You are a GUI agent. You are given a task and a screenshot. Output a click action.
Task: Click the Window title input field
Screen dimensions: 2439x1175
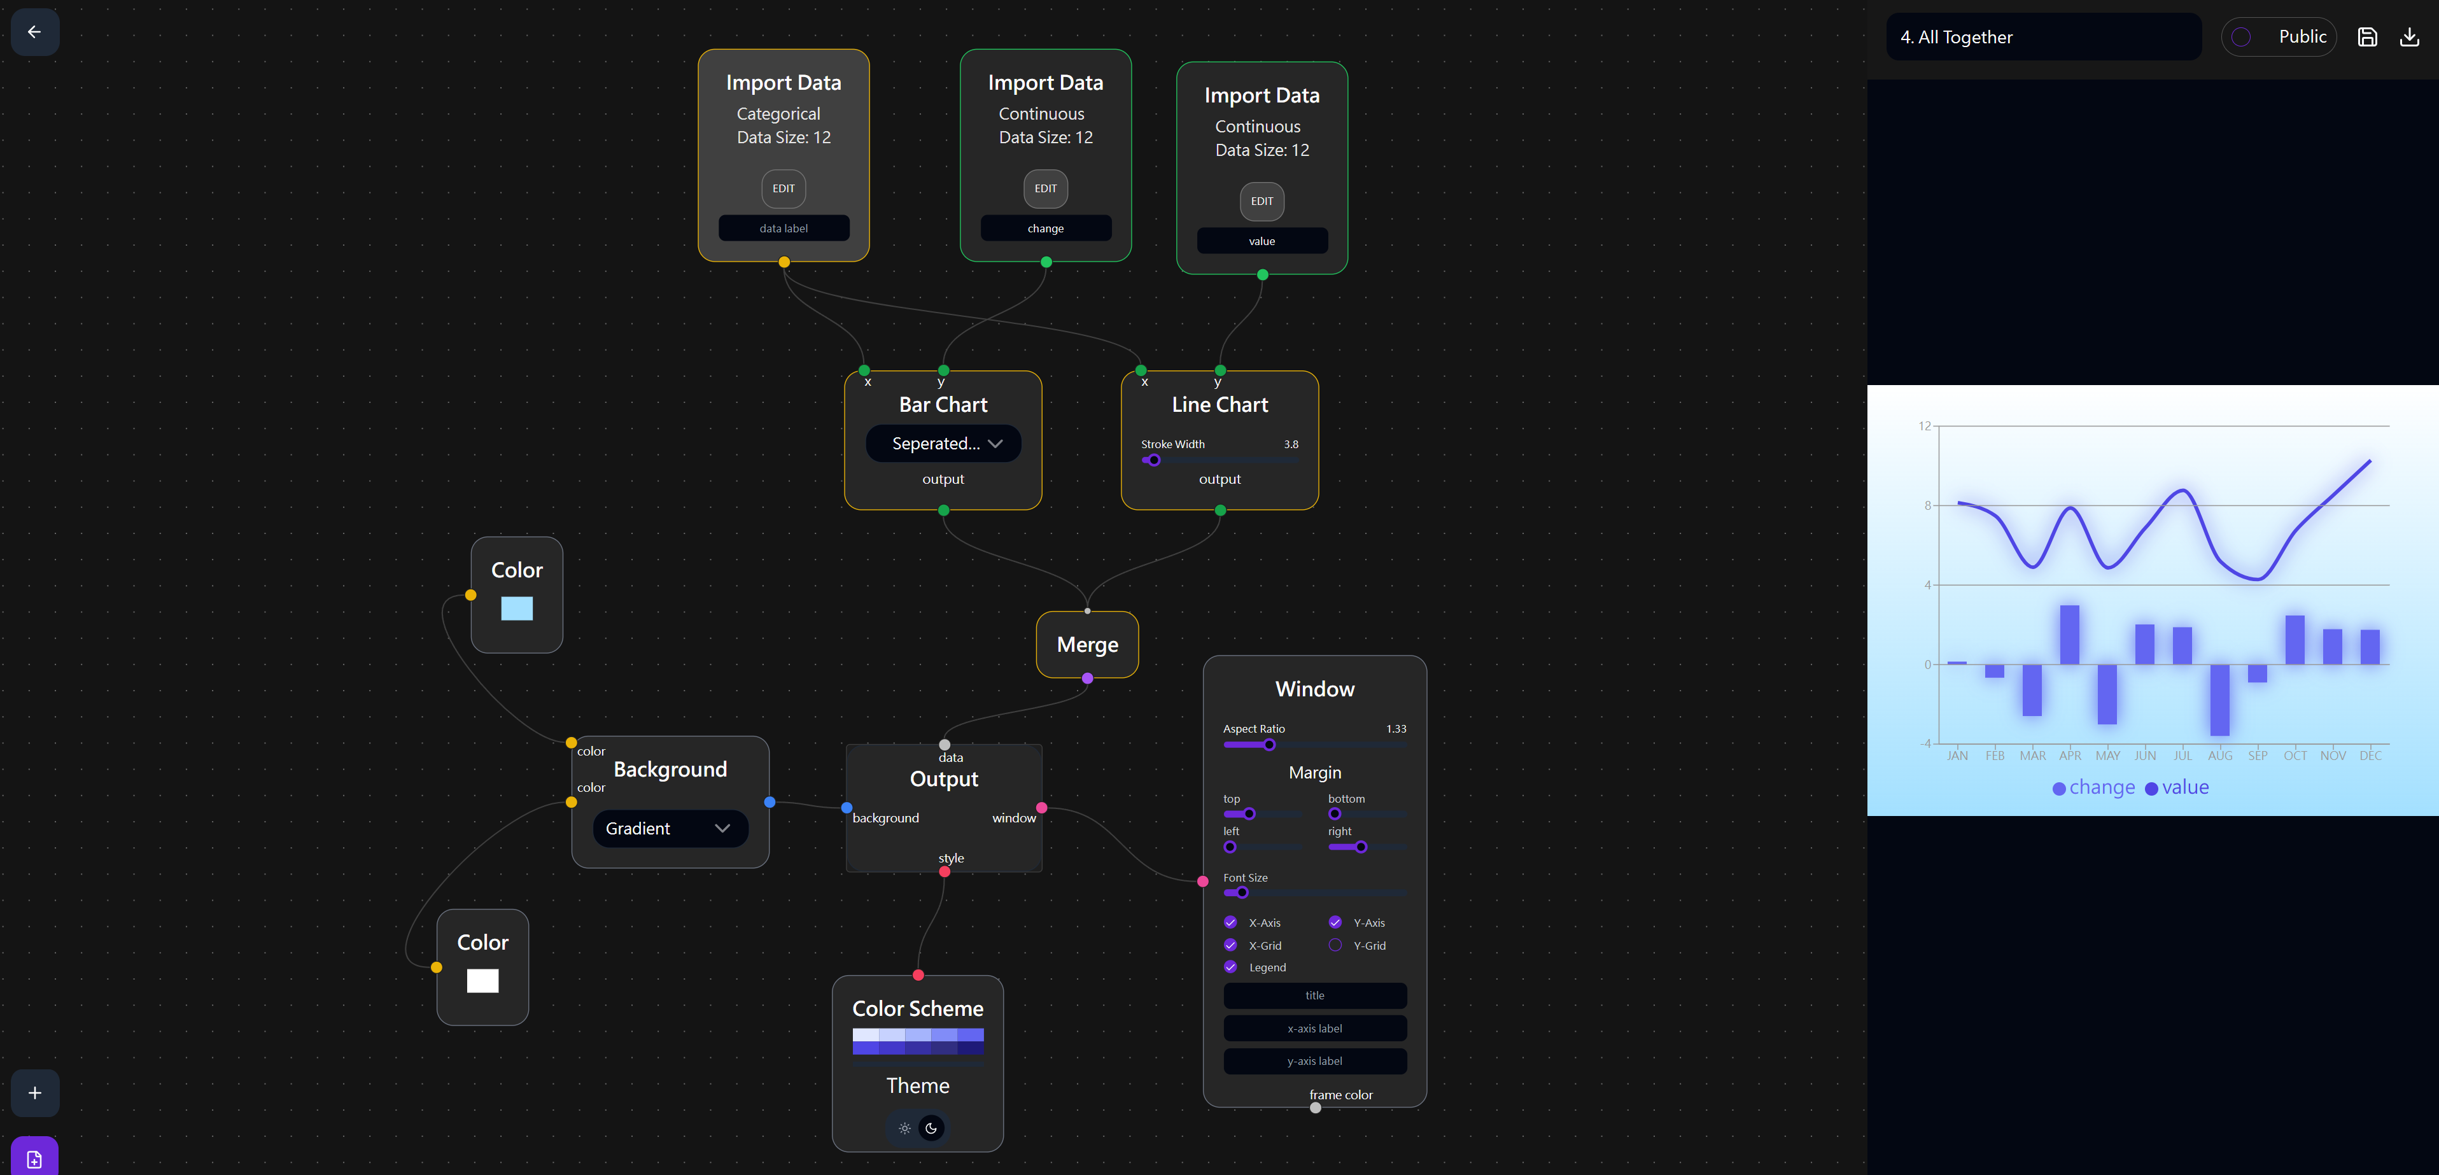(x=1314, y=995)
